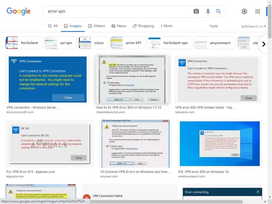Filter by ssl vpn chip
Viewport: 272px width, 204px height.
[x=60, y=43]
